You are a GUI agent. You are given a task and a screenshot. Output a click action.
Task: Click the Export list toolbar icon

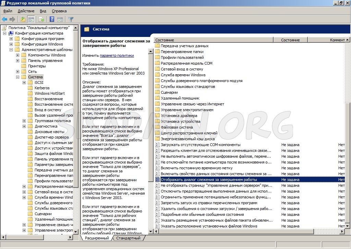[41, 19]
